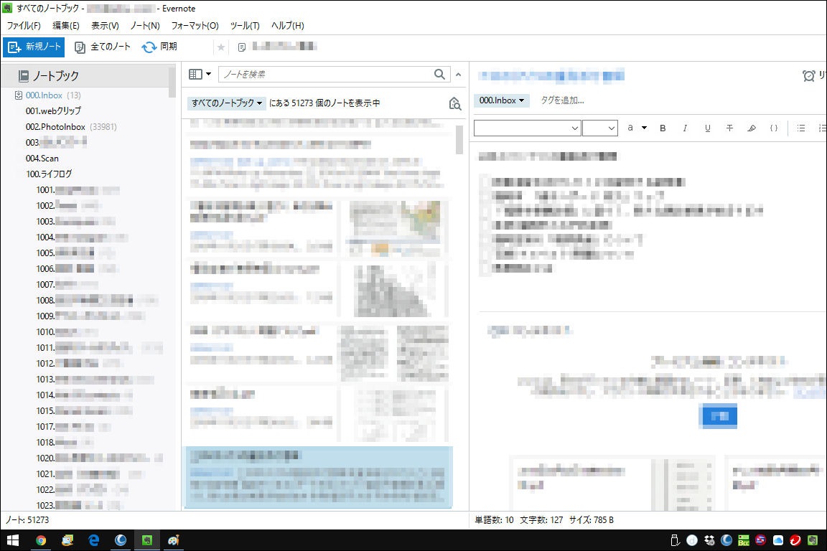The image size is (827, 551).
Task: Select the highlighted note in the note list
Action: tap(319, 478)
